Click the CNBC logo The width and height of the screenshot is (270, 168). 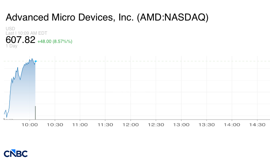(16, 153)
